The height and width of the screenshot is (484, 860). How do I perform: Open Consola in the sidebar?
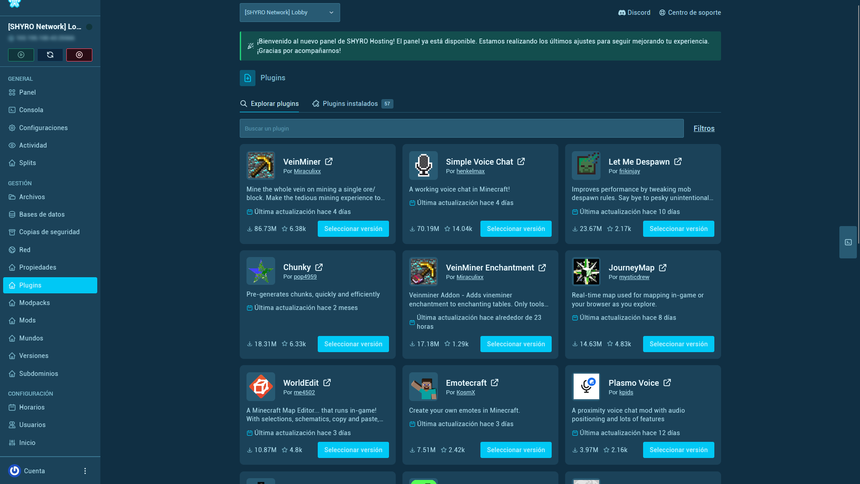[50, 110]
